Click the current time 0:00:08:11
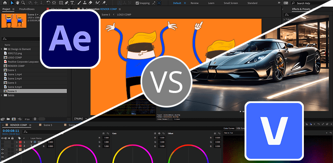The image size is (333, 163). click(11, 131)
